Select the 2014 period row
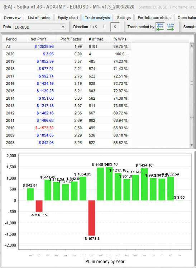The image size is (196, 268). tap(67, 99)
